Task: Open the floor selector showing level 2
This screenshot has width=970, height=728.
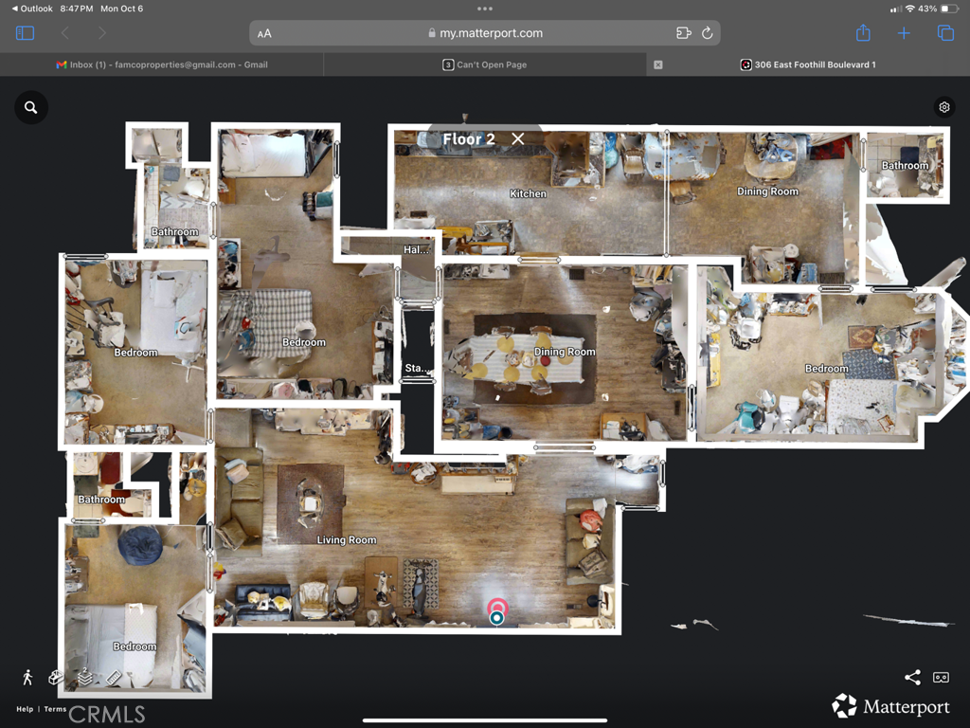Action: coord(84,678)
